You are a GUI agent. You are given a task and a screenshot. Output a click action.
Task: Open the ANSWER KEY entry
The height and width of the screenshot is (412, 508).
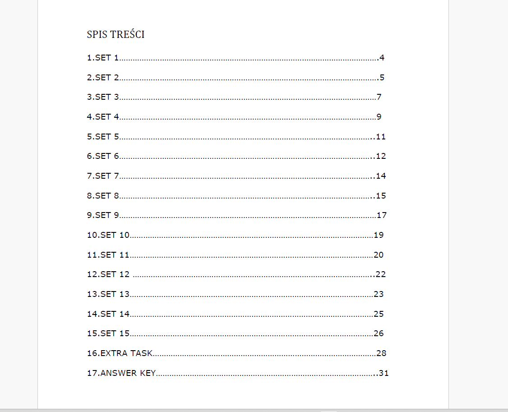click(121, 373)
